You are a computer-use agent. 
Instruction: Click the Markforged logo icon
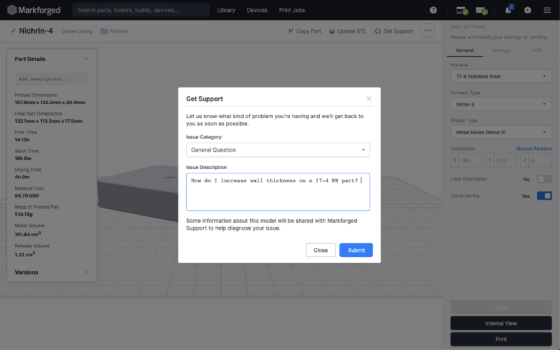point(12,10)
